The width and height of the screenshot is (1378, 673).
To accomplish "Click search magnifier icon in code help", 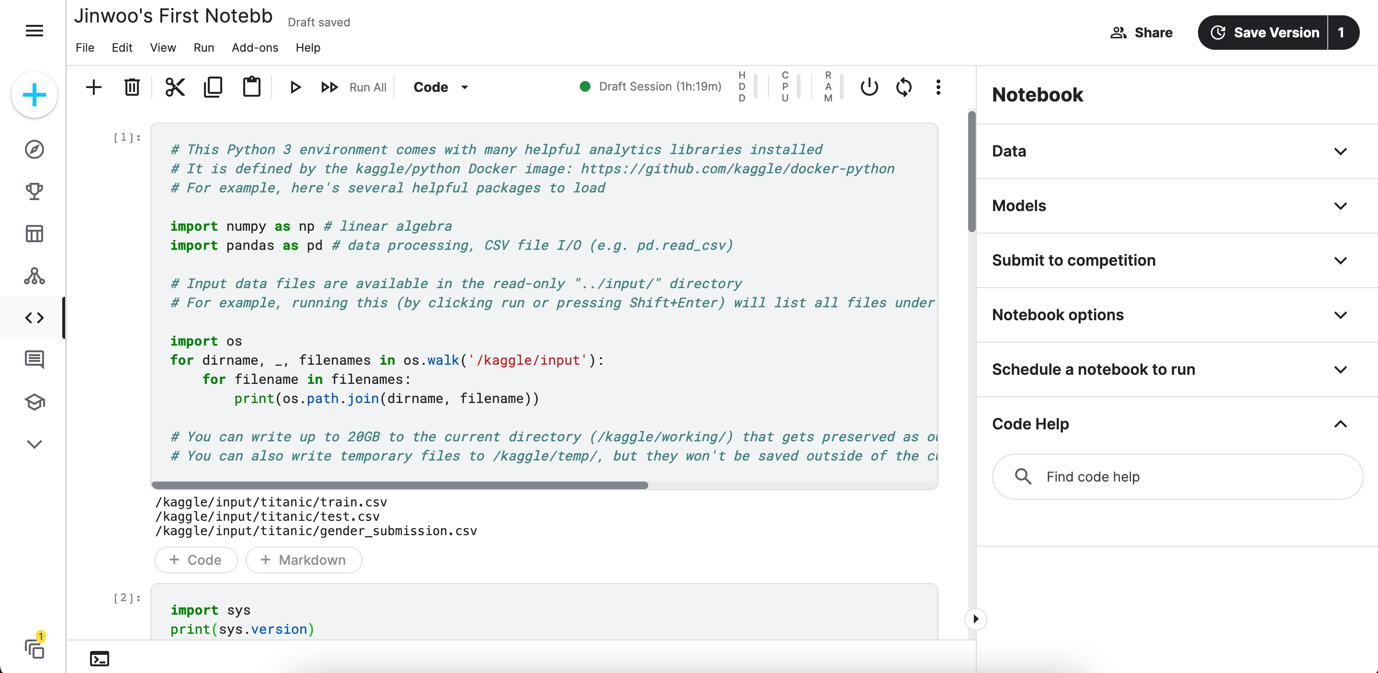I will pyautogui.click(x=1023, y=477).
